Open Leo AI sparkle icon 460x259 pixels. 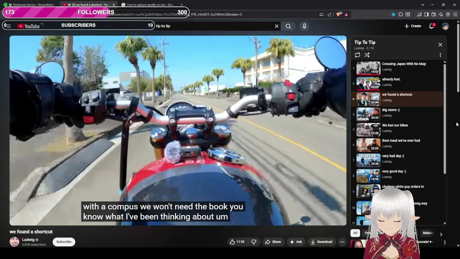tap(441, 14)
